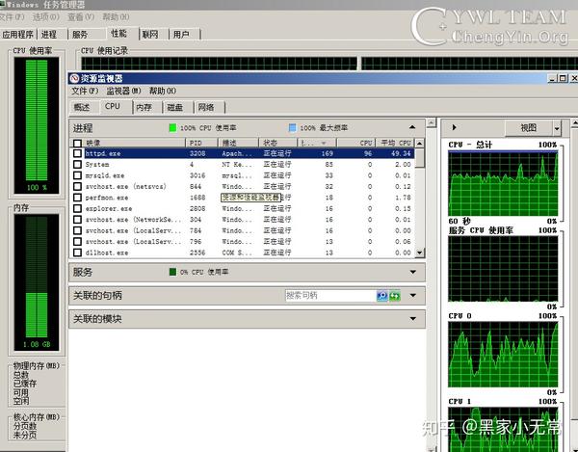The height and width of the screenshot is (452, 578).
Task: Select the perfmon.exe row name
Action: point(107,198)
